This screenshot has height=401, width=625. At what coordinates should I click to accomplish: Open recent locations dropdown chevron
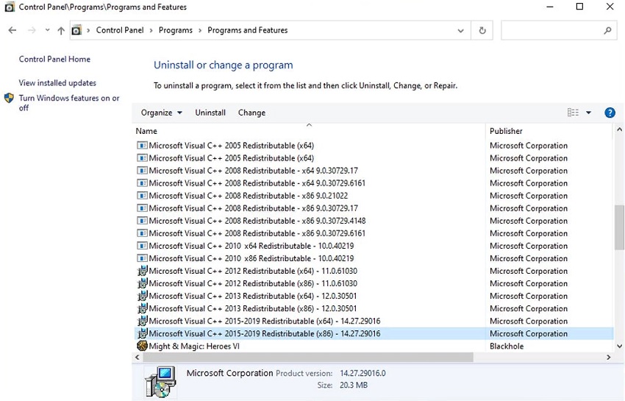[x=48, y=30]
